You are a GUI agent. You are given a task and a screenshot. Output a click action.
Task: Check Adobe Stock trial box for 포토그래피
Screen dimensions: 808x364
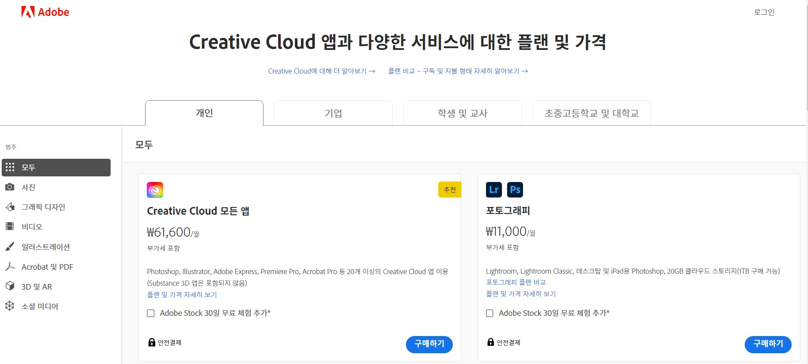[x=489, y=313]
